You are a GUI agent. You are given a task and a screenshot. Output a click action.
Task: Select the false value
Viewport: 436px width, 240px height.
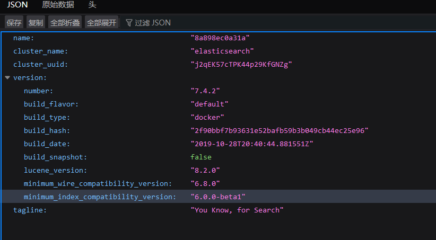click(200, 157)
